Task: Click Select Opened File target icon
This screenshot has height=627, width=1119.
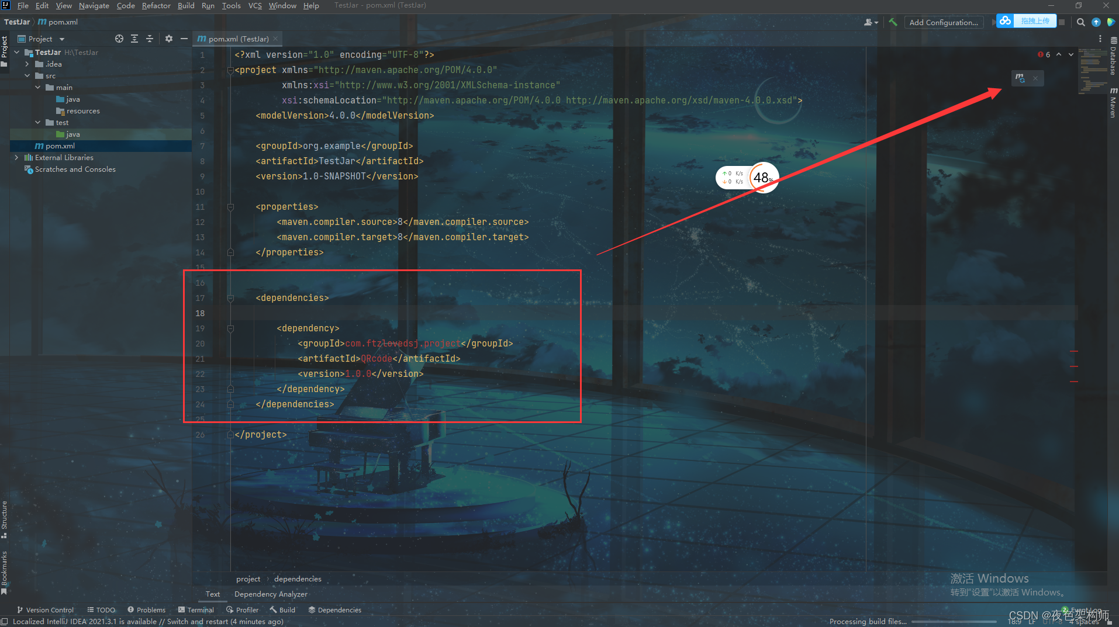Action: (119, 39)
